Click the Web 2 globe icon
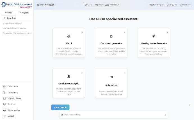Image resolution: width=194 pixels, height=120 pixels. tap(69, 36)
